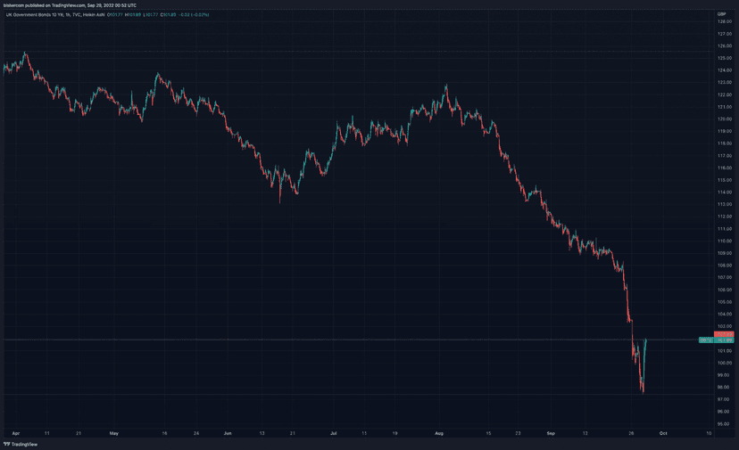Click the red price label on price axis
Viewport: 739px width, 450px height.
[724, 334]
